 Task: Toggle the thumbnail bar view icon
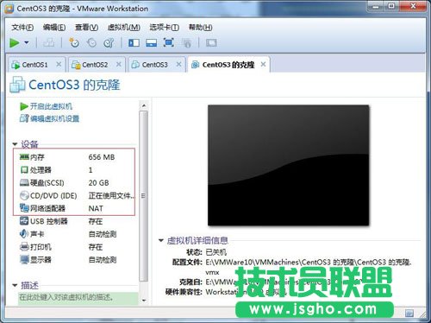(151, 43)
